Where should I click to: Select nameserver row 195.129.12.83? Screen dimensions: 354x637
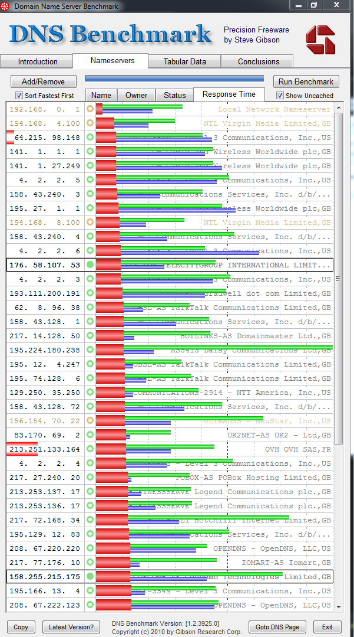click(x=170, y=534)
